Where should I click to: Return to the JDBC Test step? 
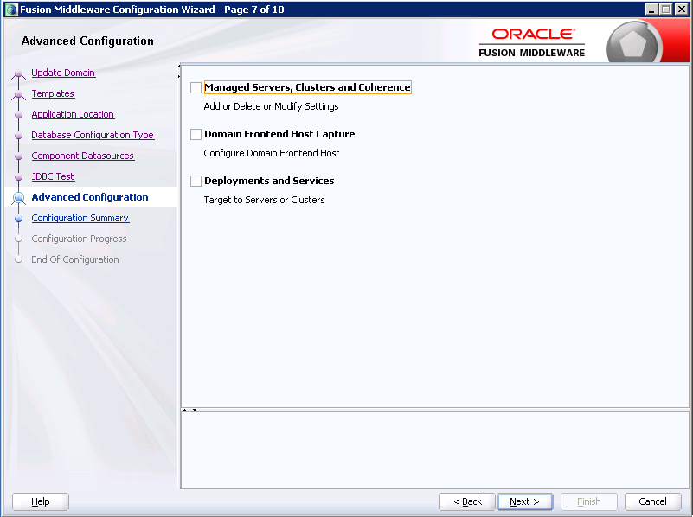click(53, 176)
